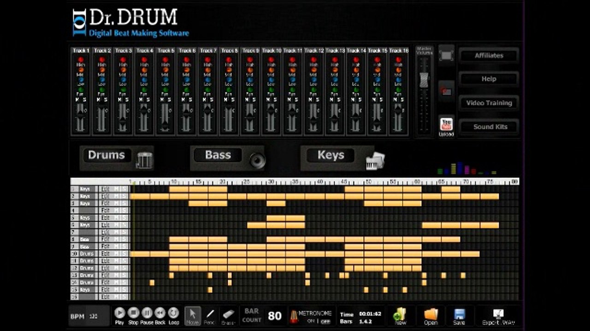Click the Track 7 header label

208,50
